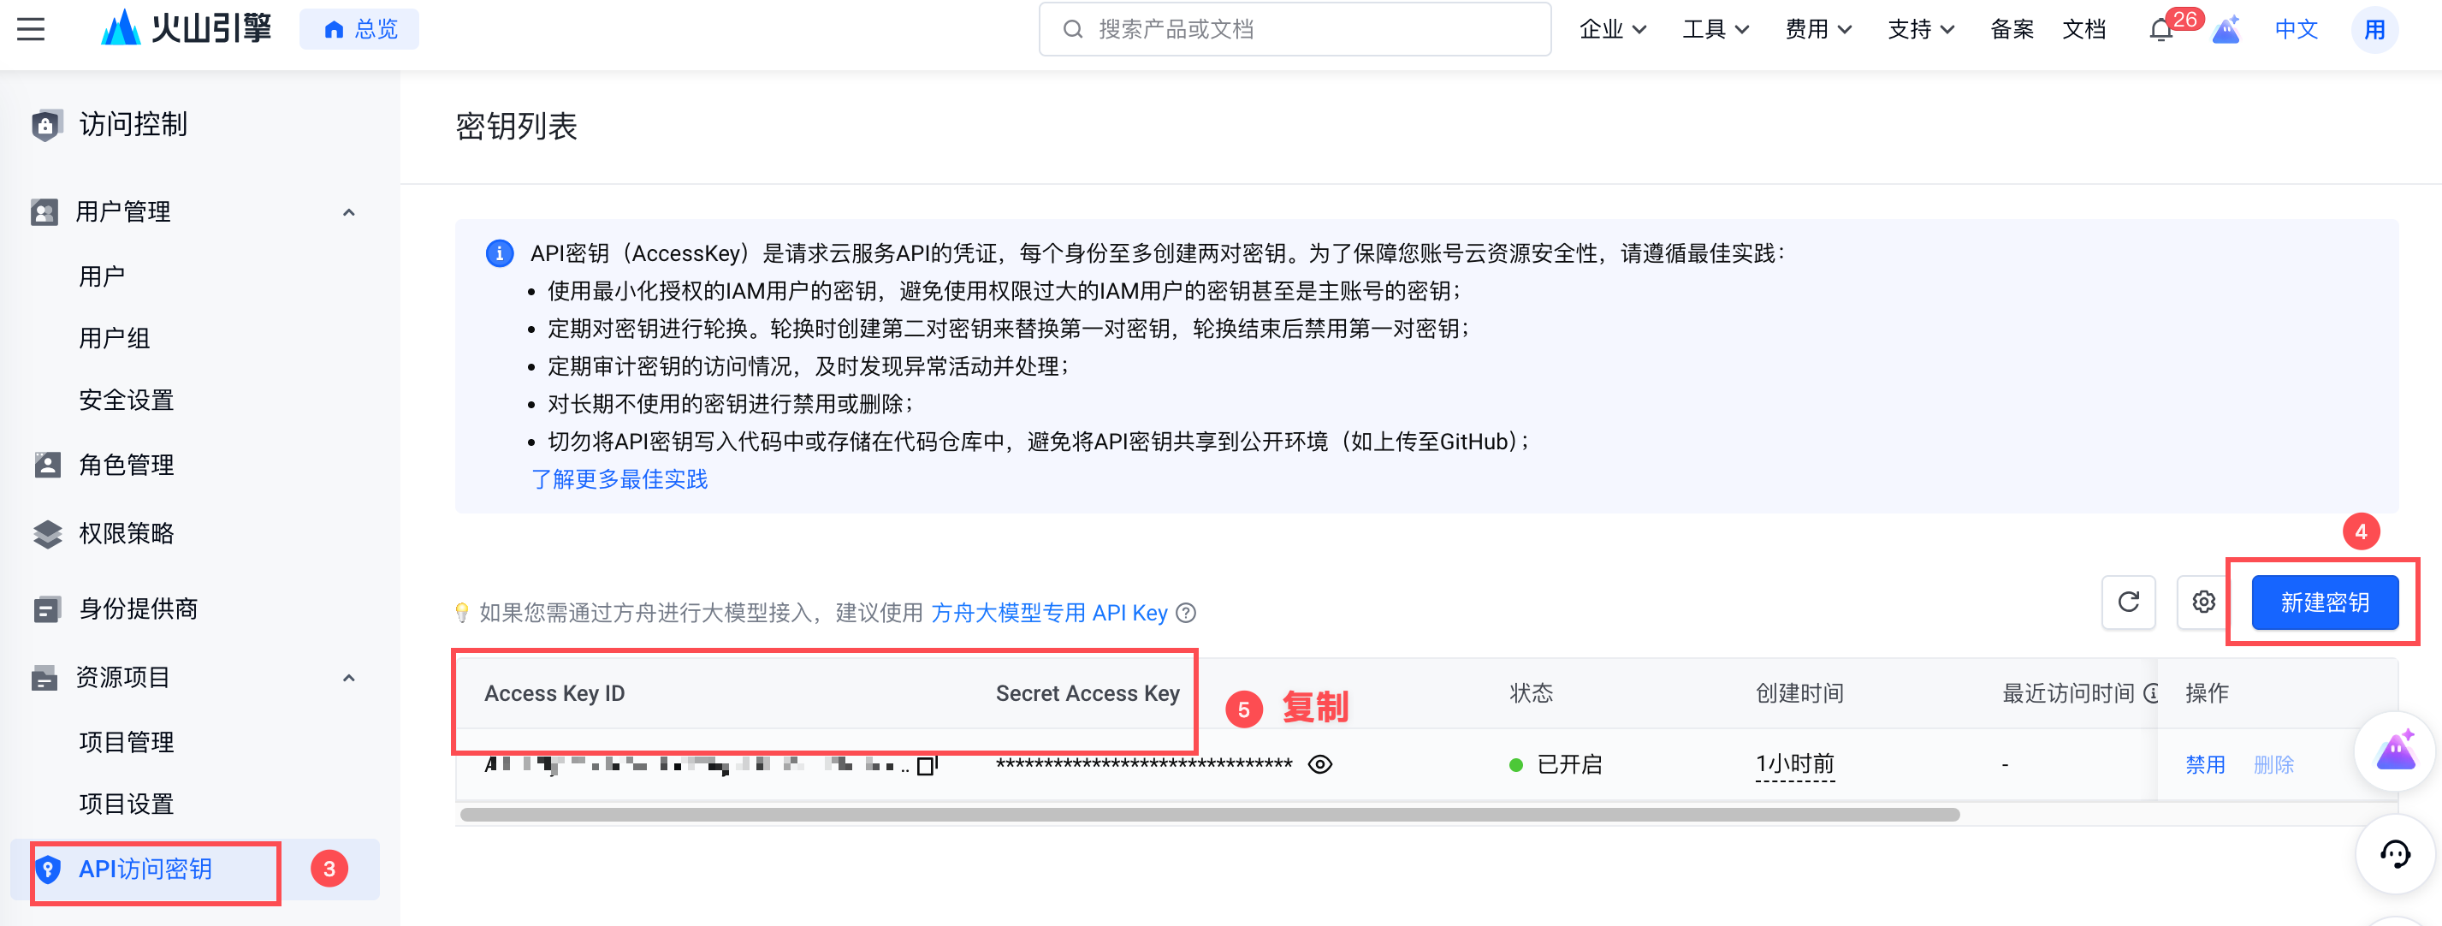Expand the 工具 dropdown menu
Viewport: 2442px width, 926px height.
point(1715,29)
